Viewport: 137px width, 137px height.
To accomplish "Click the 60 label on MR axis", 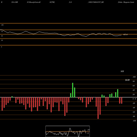I will [134, 86].
